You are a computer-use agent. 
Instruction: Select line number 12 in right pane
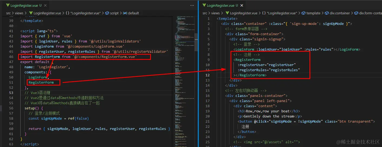point(208,75)
